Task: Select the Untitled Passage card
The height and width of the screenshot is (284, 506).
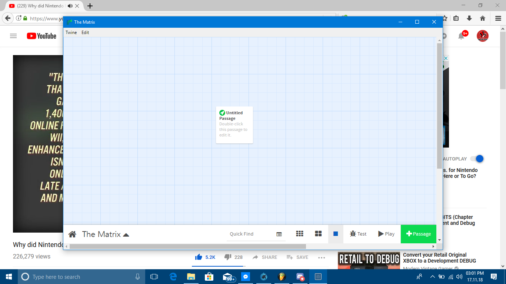Action: (x=234, y=125)
